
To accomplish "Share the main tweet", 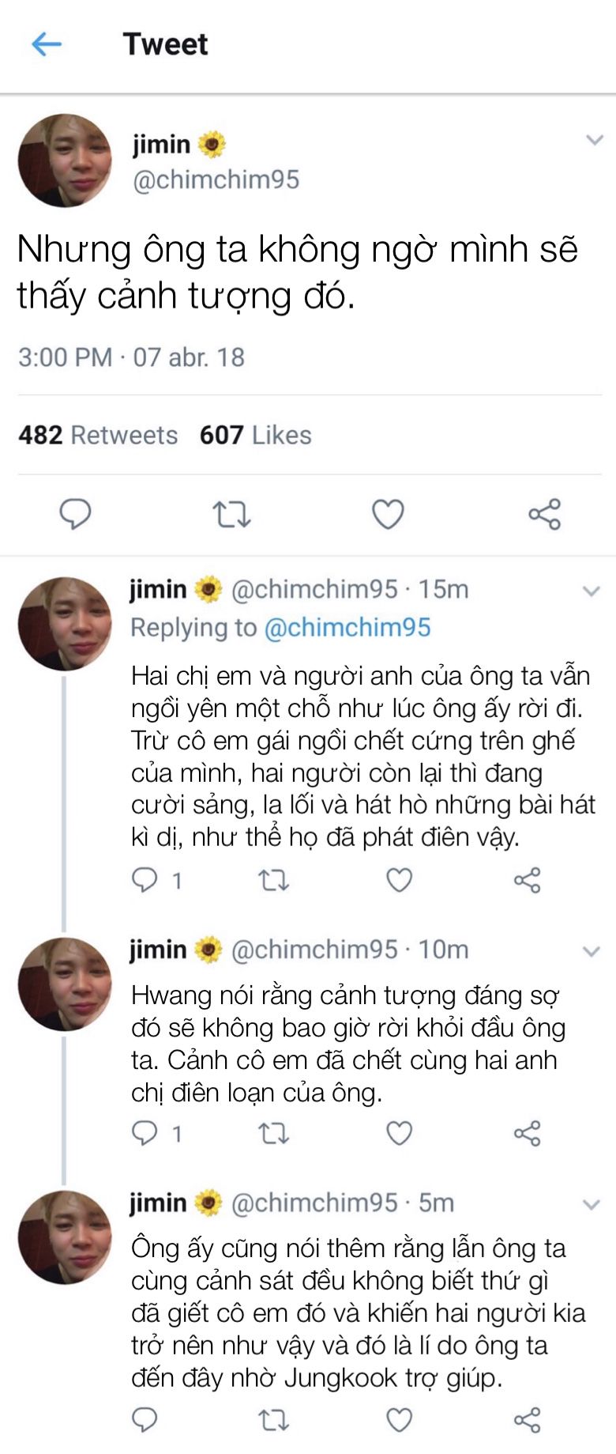I will [x=544, y=514].
